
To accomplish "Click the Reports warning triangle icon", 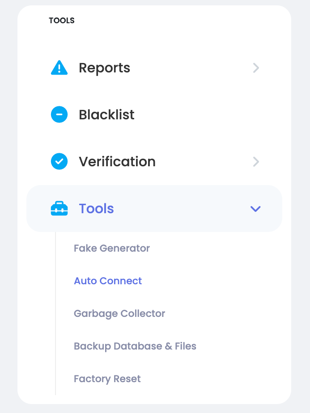I will (x=59, y=67).
